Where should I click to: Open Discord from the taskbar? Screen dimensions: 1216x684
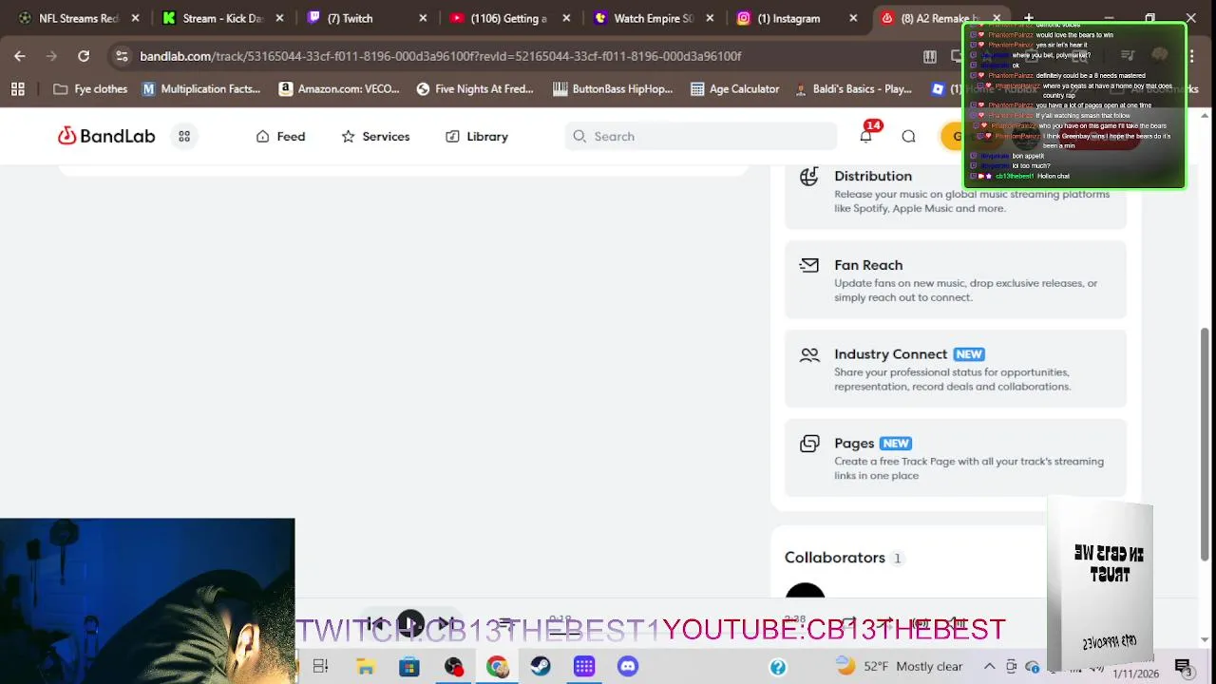pyautogui.click(x=628, y=666)
